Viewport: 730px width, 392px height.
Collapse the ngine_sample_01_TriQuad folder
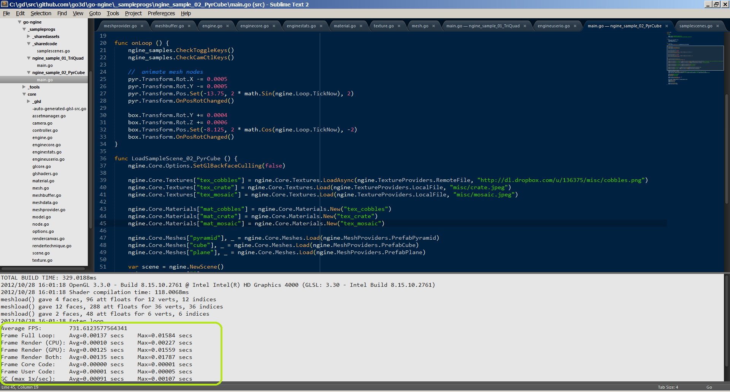tap(29, 58)
